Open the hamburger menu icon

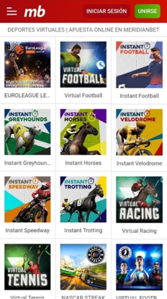[12, 11]
